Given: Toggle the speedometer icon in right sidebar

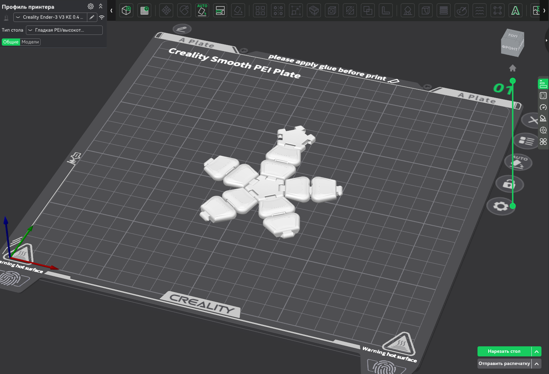Looking at the screenshot, I should 543,107.
